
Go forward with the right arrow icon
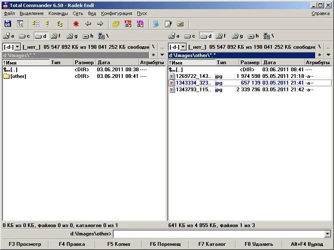point(100,24)
